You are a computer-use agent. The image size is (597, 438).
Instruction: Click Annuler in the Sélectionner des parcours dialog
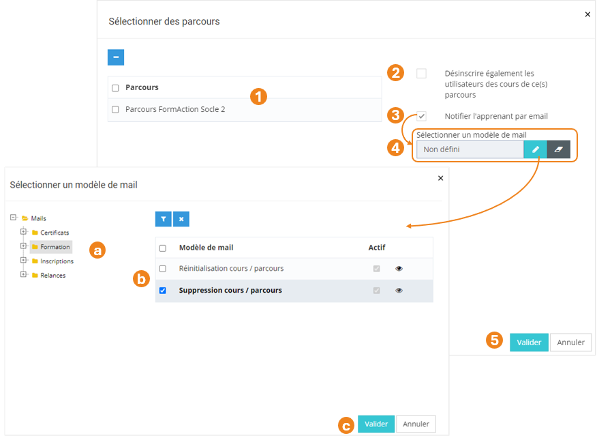pyautogui.click(x=570, y=342)
